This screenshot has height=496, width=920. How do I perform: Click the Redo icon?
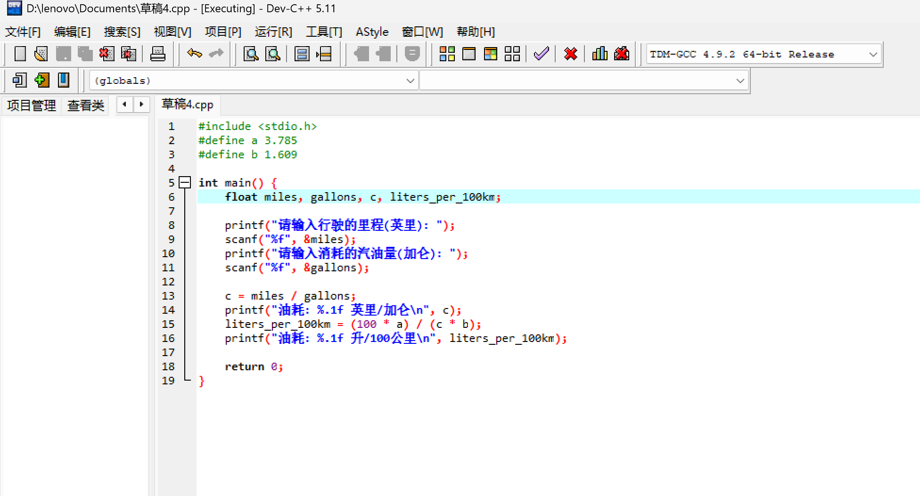pos(216,54)
